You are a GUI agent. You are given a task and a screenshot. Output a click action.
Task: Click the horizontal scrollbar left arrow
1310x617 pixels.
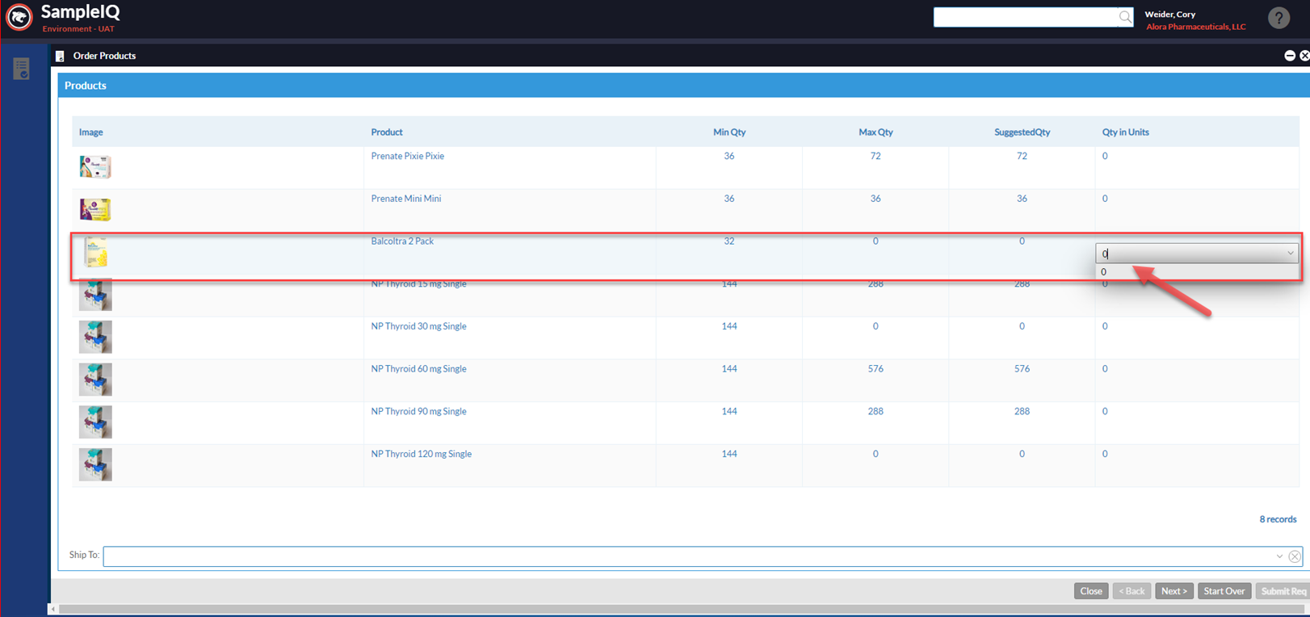tap(53, 609)
